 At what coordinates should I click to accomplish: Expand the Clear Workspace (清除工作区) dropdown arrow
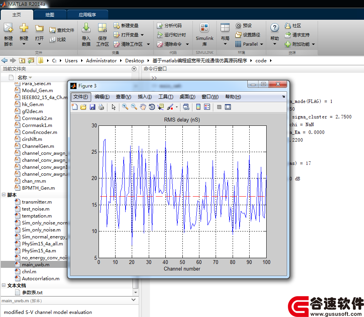click(148, 44)
